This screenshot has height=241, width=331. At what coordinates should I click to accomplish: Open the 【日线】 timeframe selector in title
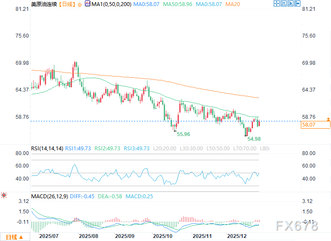click(x=66, y=4)
